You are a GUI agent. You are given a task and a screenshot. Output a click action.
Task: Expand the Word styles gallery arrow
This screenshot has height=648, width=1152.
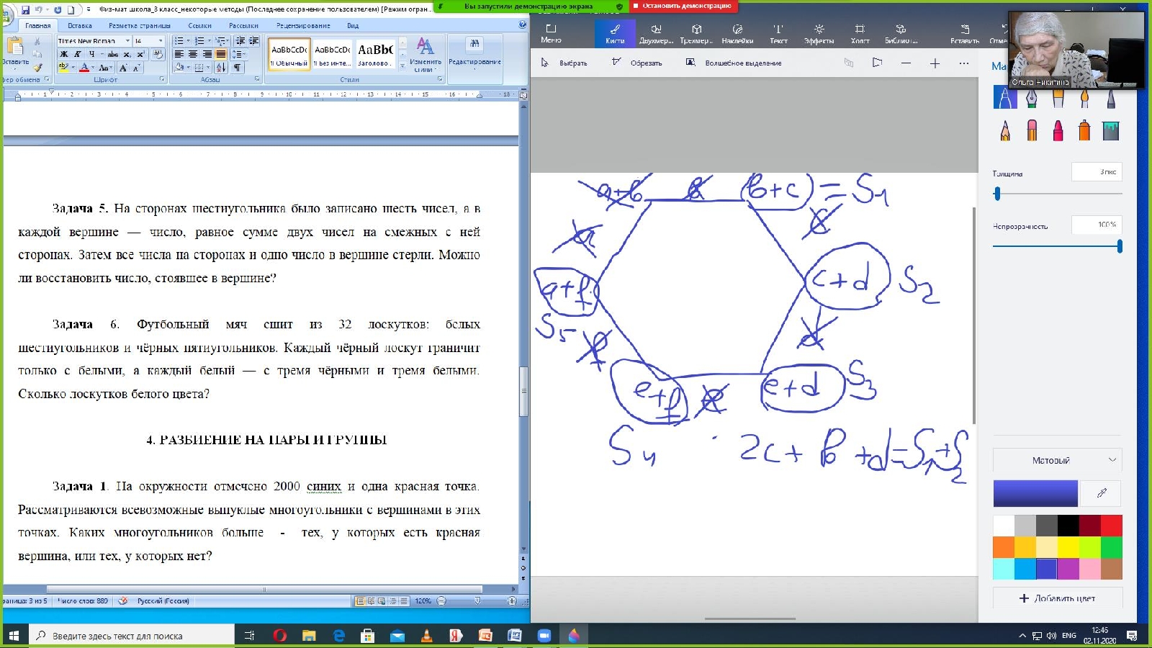[x=402, y=67]
